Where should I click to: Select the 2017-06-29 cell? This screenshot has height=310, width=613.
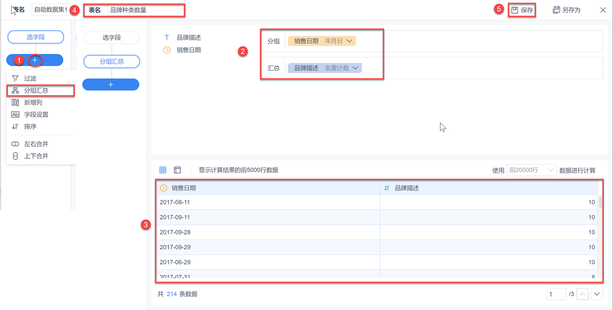coord(268,262)
